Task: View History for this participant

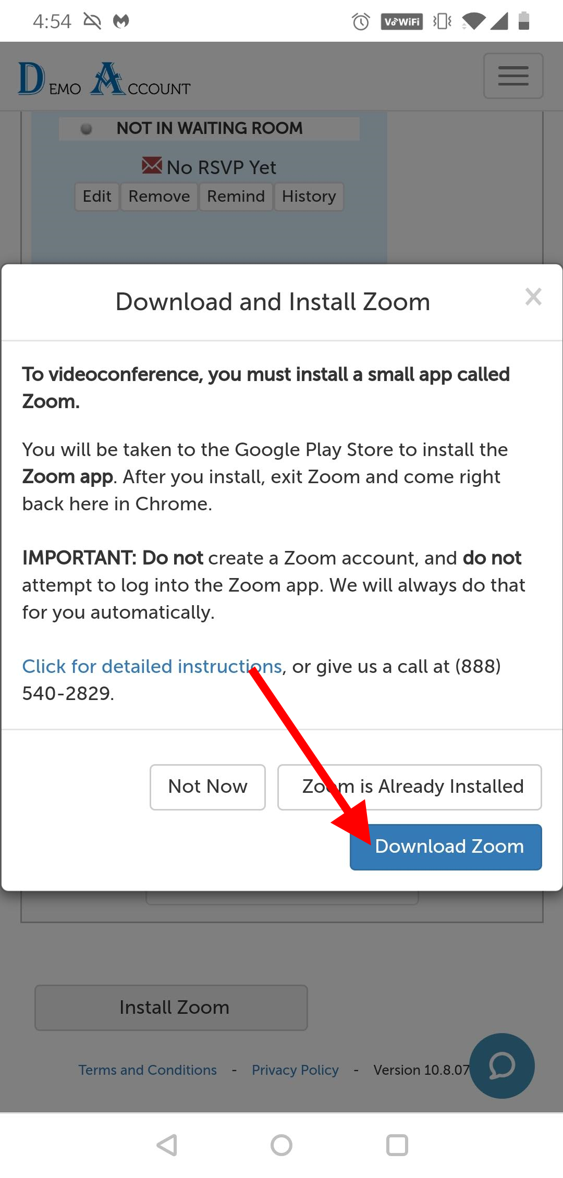Action: [309, 197]
